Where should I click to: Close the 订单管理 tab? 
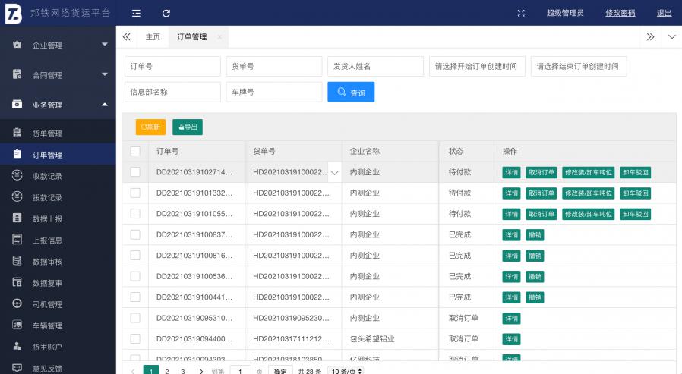(219, 36)
